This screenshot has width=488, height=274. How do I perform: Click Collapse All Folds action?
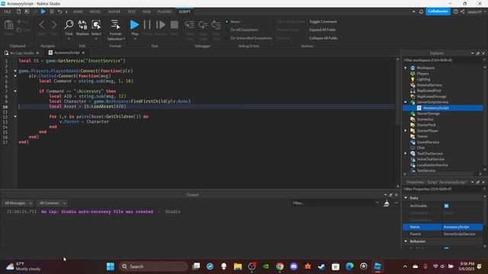(323, 38)
